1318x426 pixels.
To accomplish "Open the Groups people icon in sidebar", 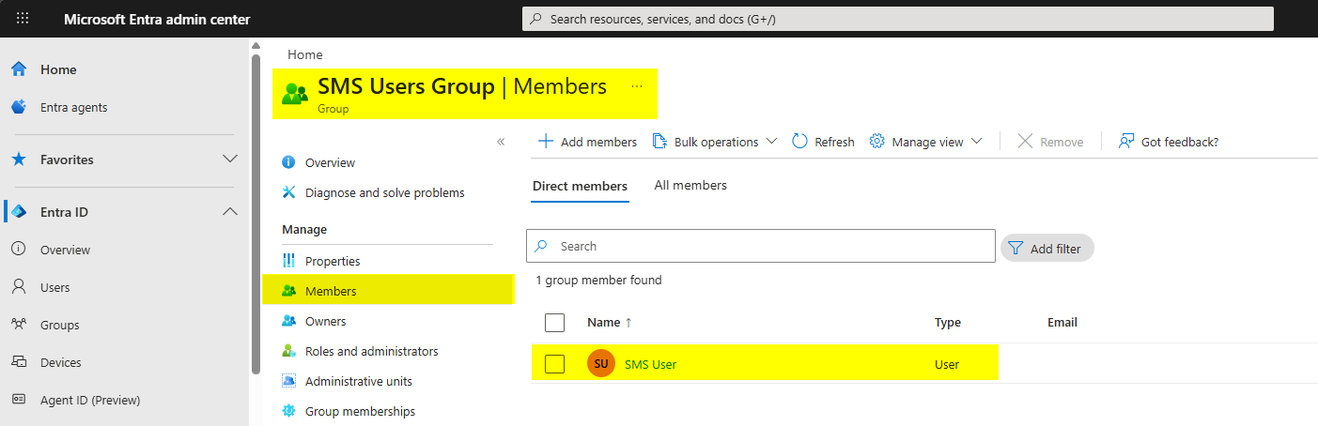I will coord(18,325).
